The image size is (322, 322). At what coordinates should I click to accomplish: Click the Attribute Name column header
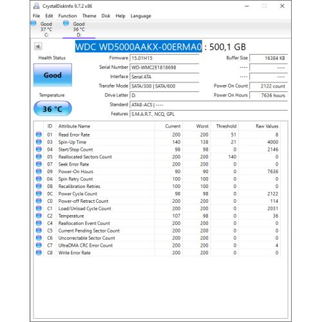click(105, 126)
